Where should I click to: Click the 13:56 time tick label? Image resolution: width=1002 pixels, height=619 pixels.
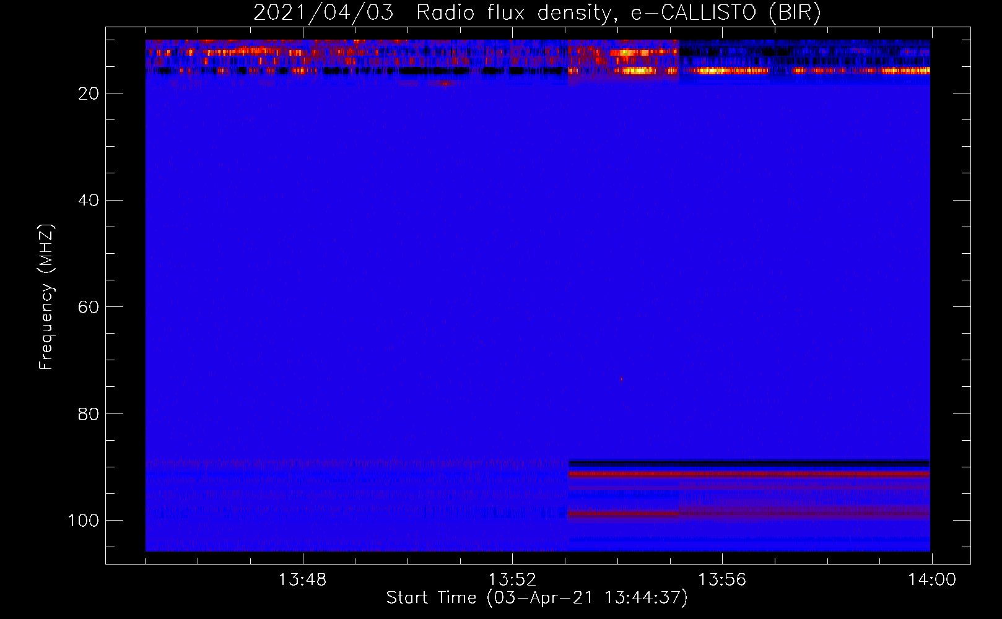[x=722, y=580]
